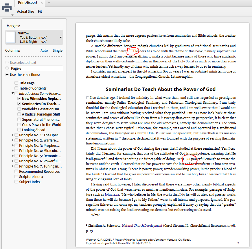Click the Page 6 input field
This screenshot has width=252, height=249.
pyautogui.click(x=36, y=68)
